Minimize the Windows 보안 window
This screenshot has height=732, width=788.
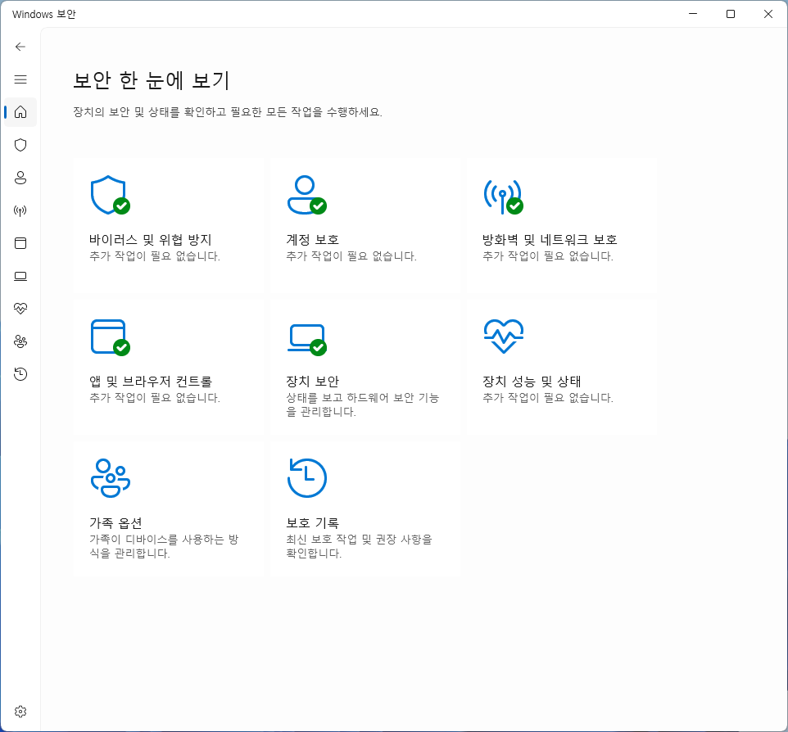(693, 14)
